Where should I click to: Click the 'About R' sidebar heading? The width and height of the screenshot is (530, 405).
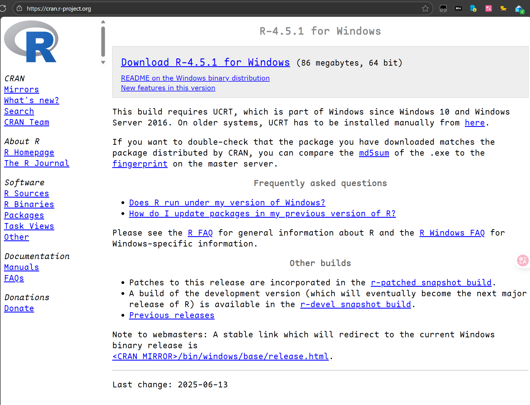(x=22, y=141)
